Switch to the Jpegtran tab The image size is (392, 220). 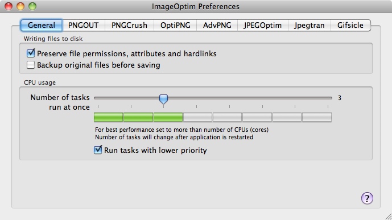(310, 25)
